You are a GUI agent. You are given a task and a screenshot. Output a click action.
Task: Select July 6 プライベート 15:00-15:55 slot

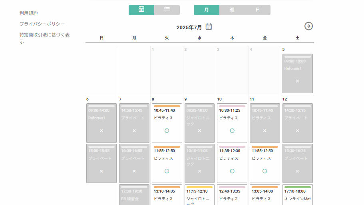pyautogui.click(x=101, y=163)
